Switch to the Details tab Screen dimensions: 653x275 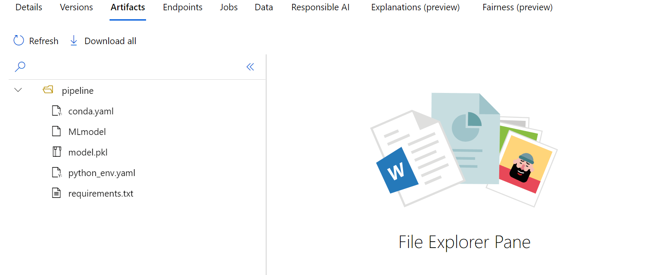28,7
